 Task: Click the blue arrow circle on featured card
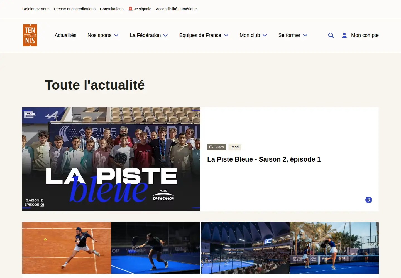[369, 200]
